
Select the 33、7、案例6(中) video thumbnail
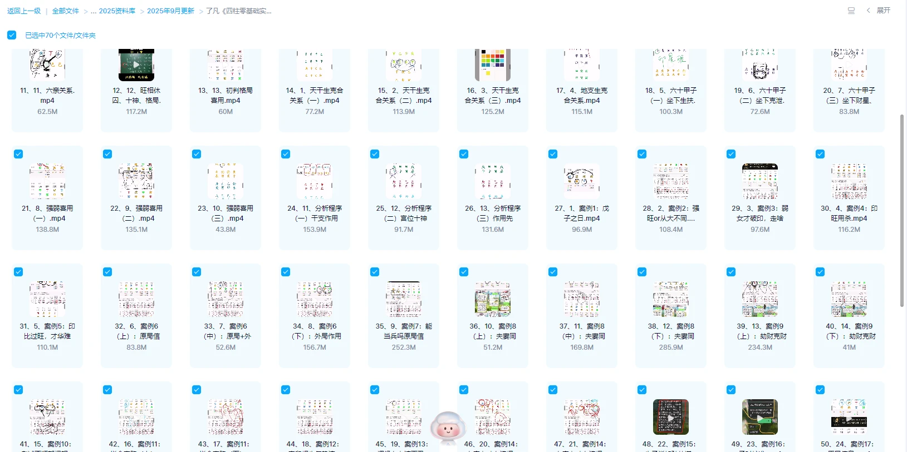click(x=225, y=299)
